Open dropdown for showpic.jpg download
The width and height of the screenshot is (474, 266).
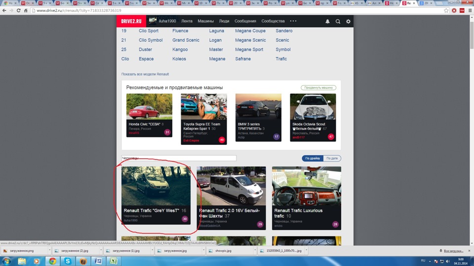pyautogui.click(x=255, y=250)
